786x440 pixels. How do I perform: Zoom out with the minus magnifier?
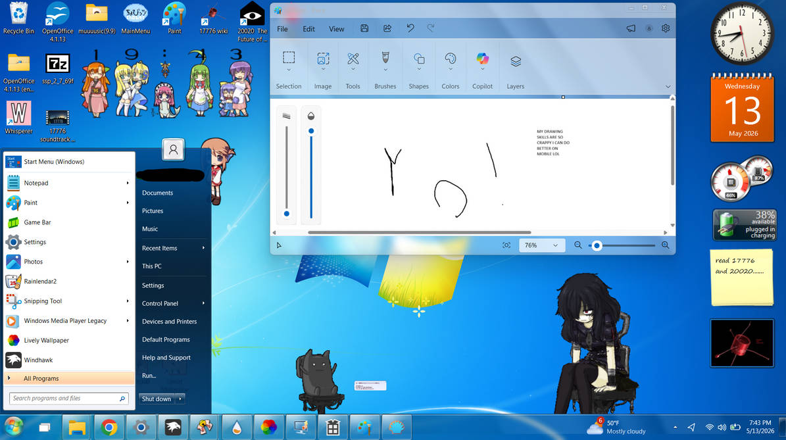[578, 245]
